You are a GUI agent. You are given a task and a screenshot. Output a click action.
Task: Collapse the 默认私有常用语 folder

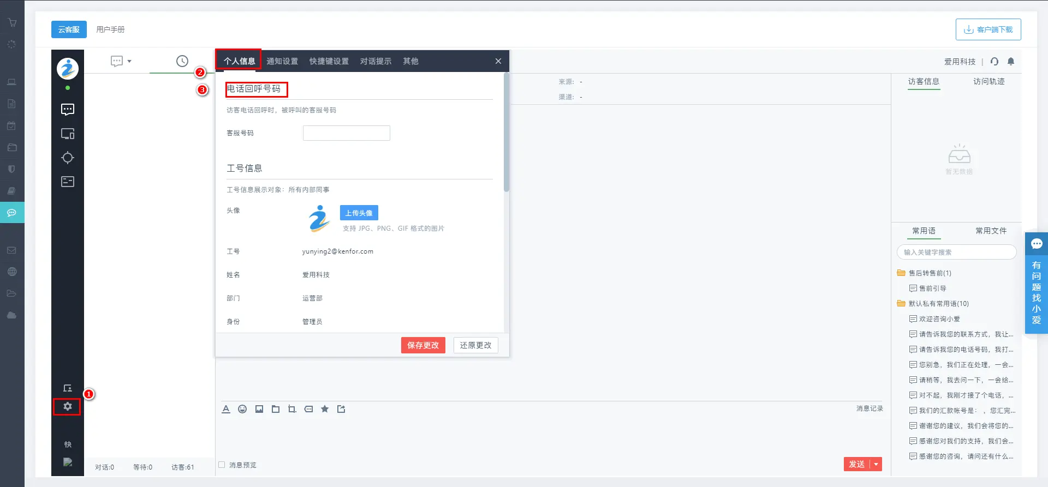pos(901,304)
